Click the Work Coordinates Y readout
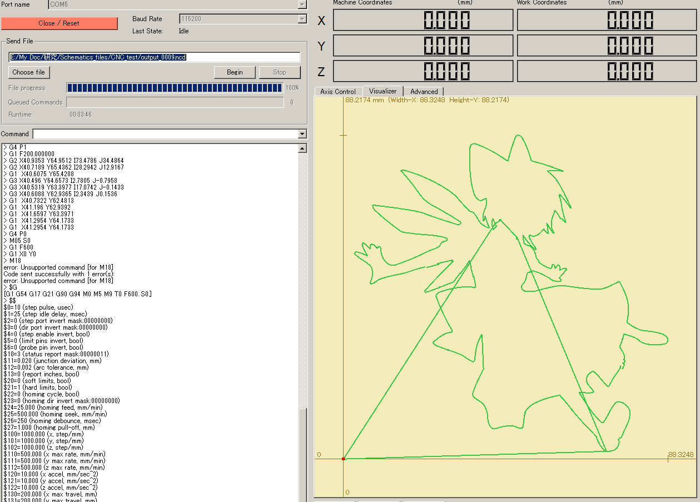Screen dimensions: 700x502 (x=607, y=46)
